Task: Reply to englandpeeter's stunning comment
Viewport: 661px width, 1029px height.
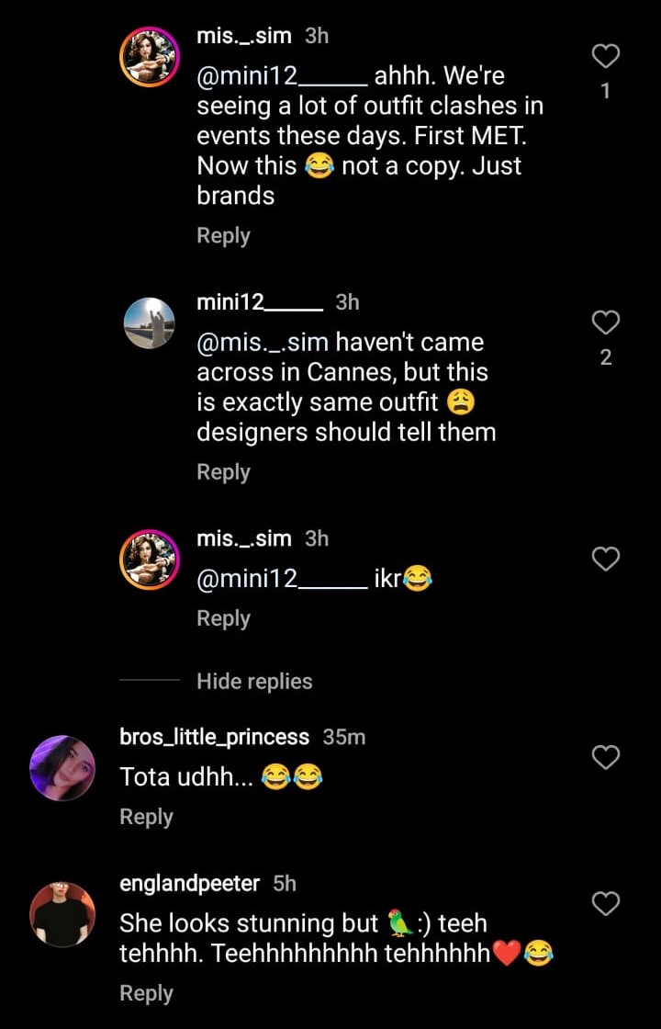Action: coord(146,993)
